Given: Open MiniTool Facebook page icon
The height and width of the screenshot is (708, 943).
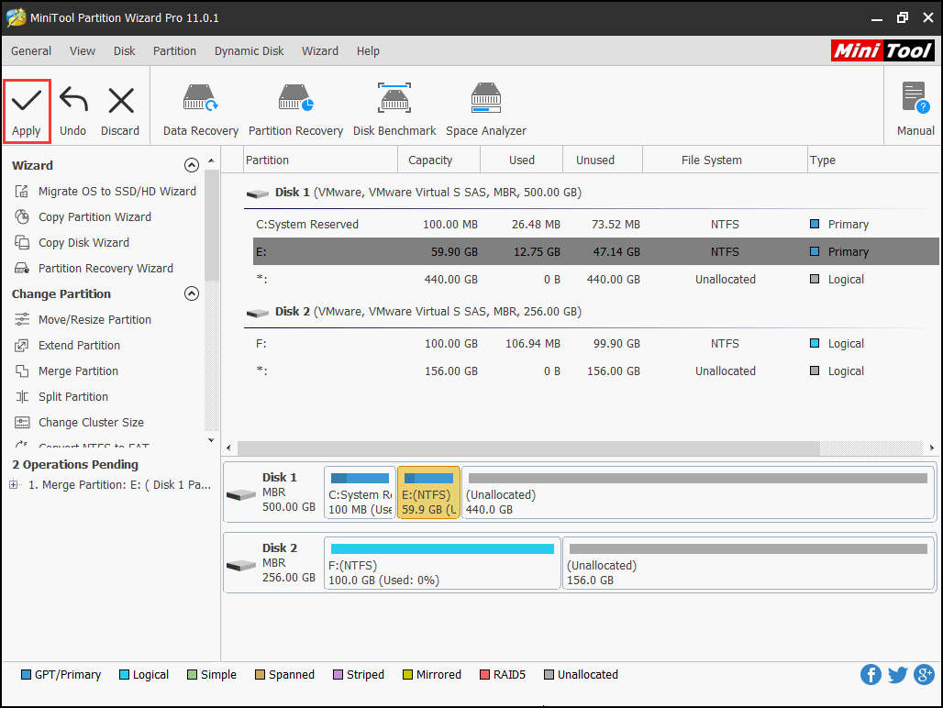Looking at the screenshot, I should point(871,674).
